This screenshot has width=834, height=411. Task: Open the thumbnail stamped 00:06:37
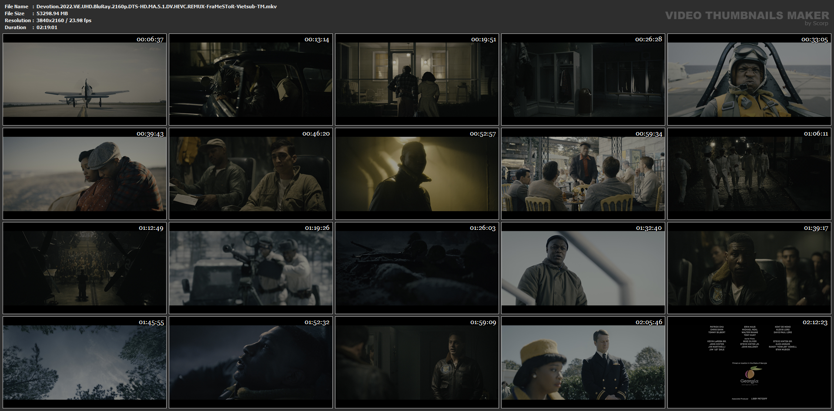tap(84, 80)
